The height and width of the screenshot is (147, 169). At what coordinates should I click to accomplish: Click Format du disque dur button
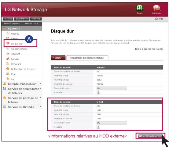tap(150, 136)
